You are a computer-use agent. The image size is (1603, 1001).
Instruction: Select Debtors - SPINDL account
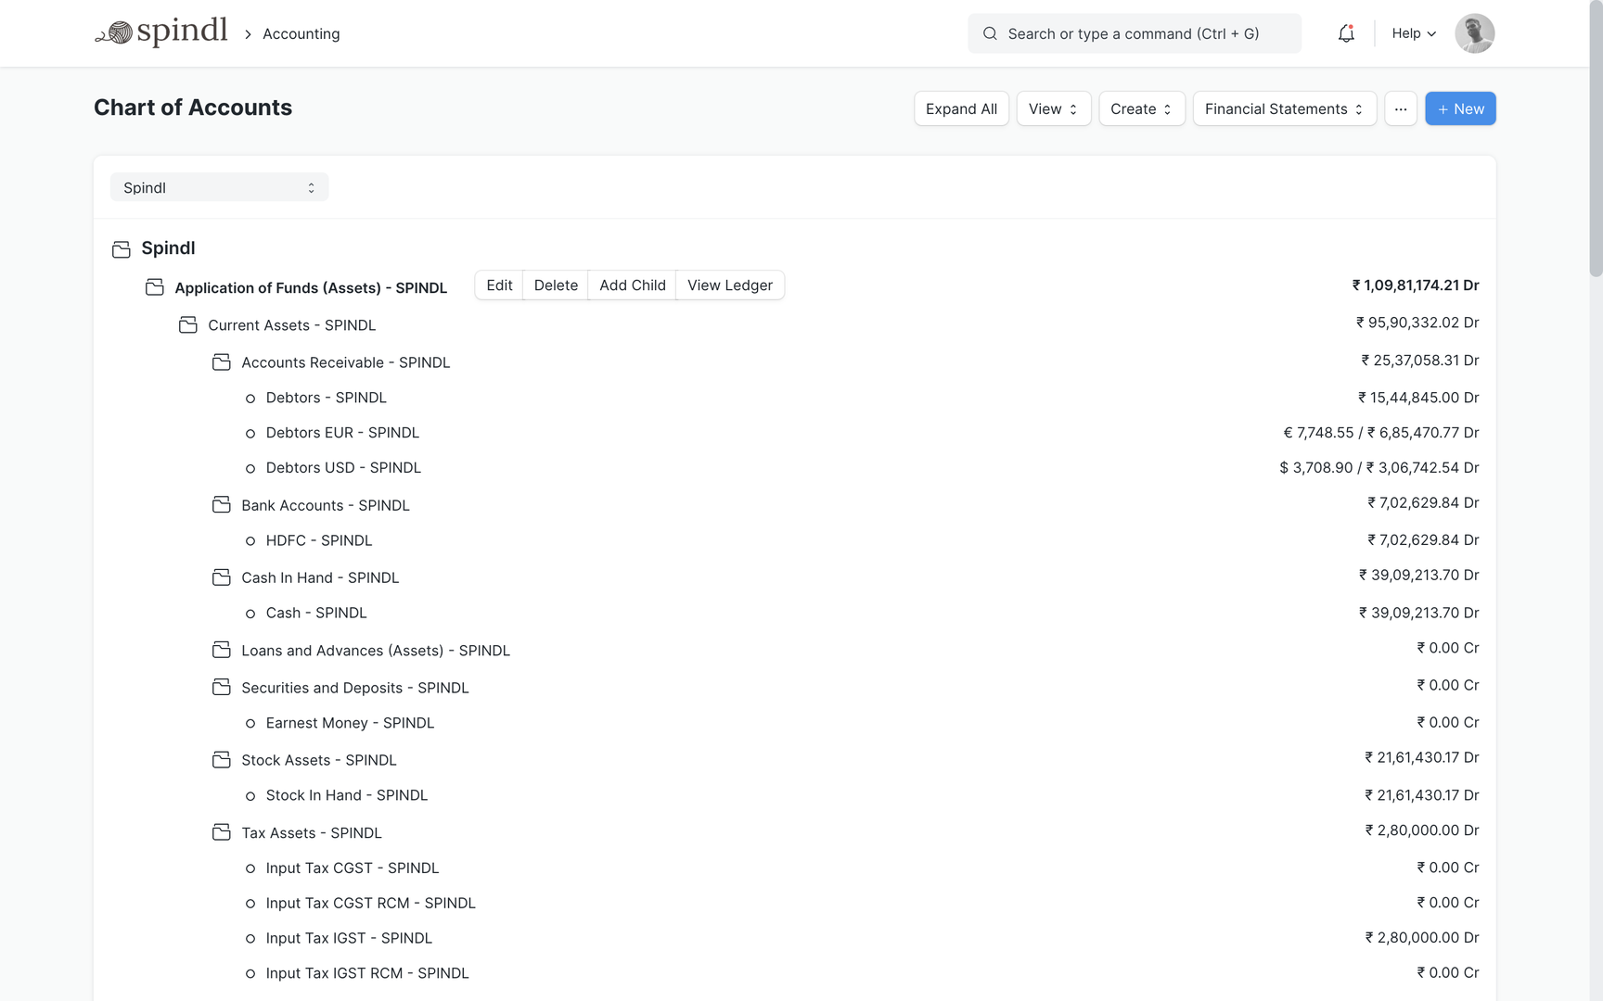click(326, 398)
